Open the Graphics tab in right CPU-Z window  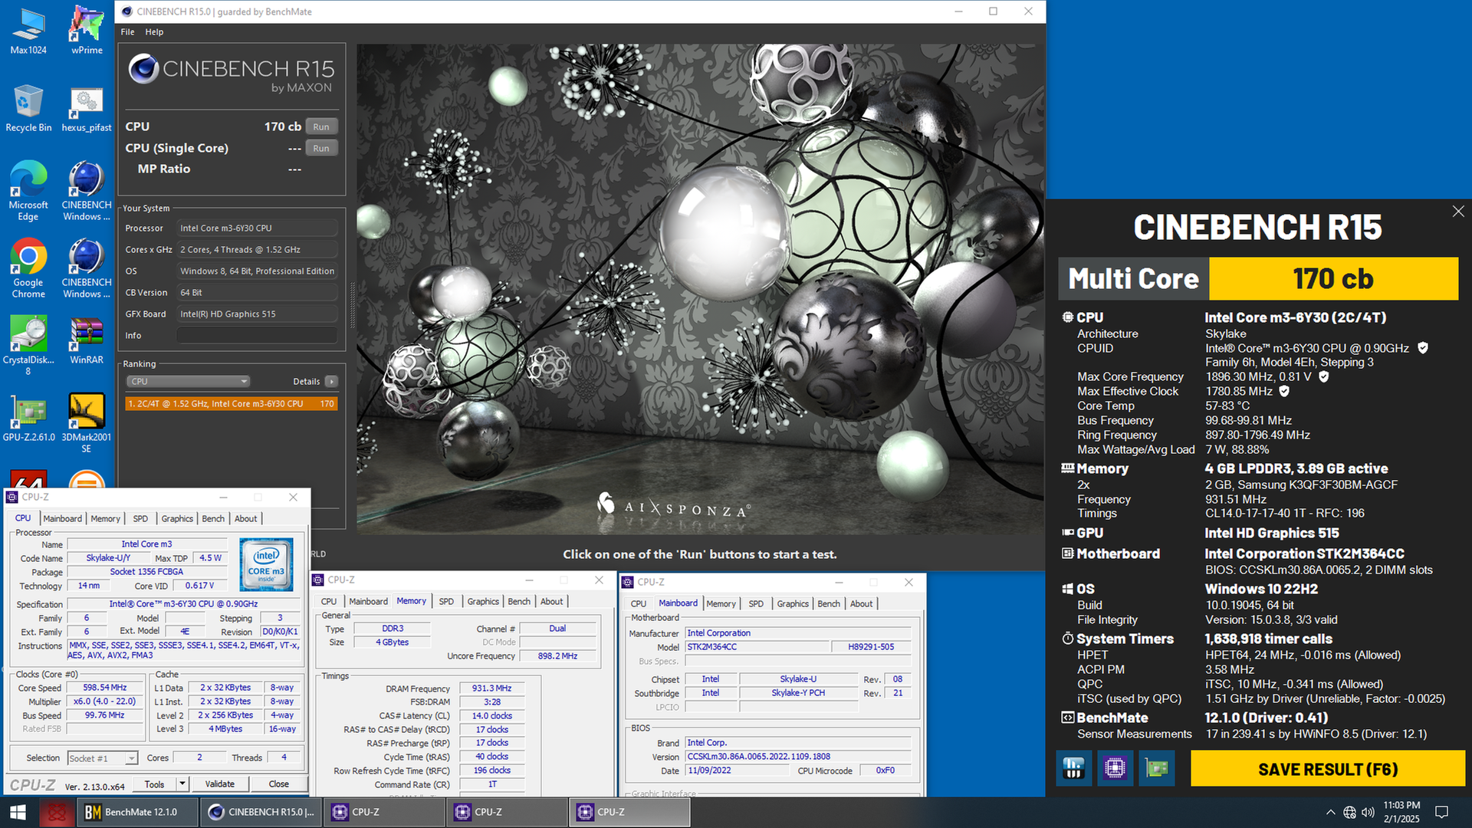pos(793,604)
